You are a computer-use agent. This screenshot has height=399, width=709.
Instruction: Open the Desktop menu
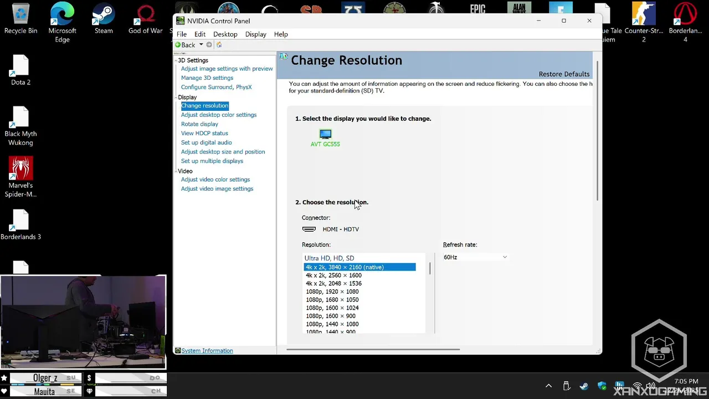point(225,34)
